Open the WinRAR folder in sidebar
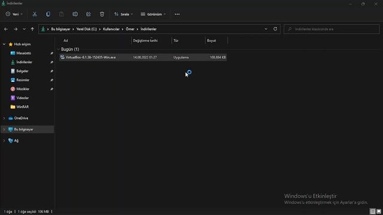This screenshot has width=383, height=215. [x=23, y=107]
